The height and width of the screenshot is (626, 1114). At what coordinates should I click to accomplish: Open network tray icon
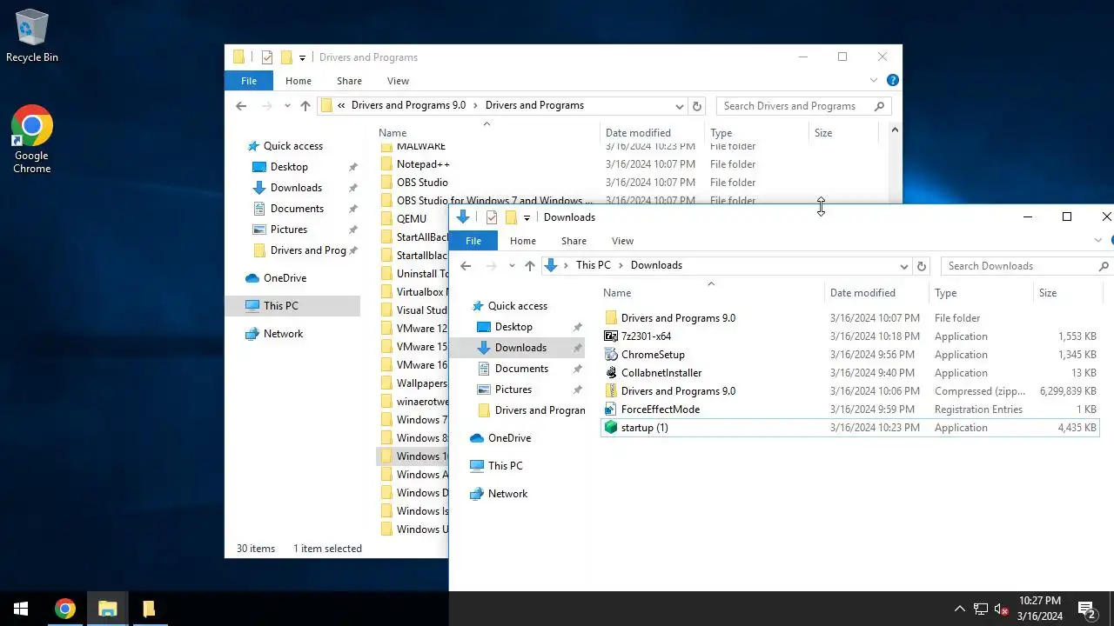981,609
